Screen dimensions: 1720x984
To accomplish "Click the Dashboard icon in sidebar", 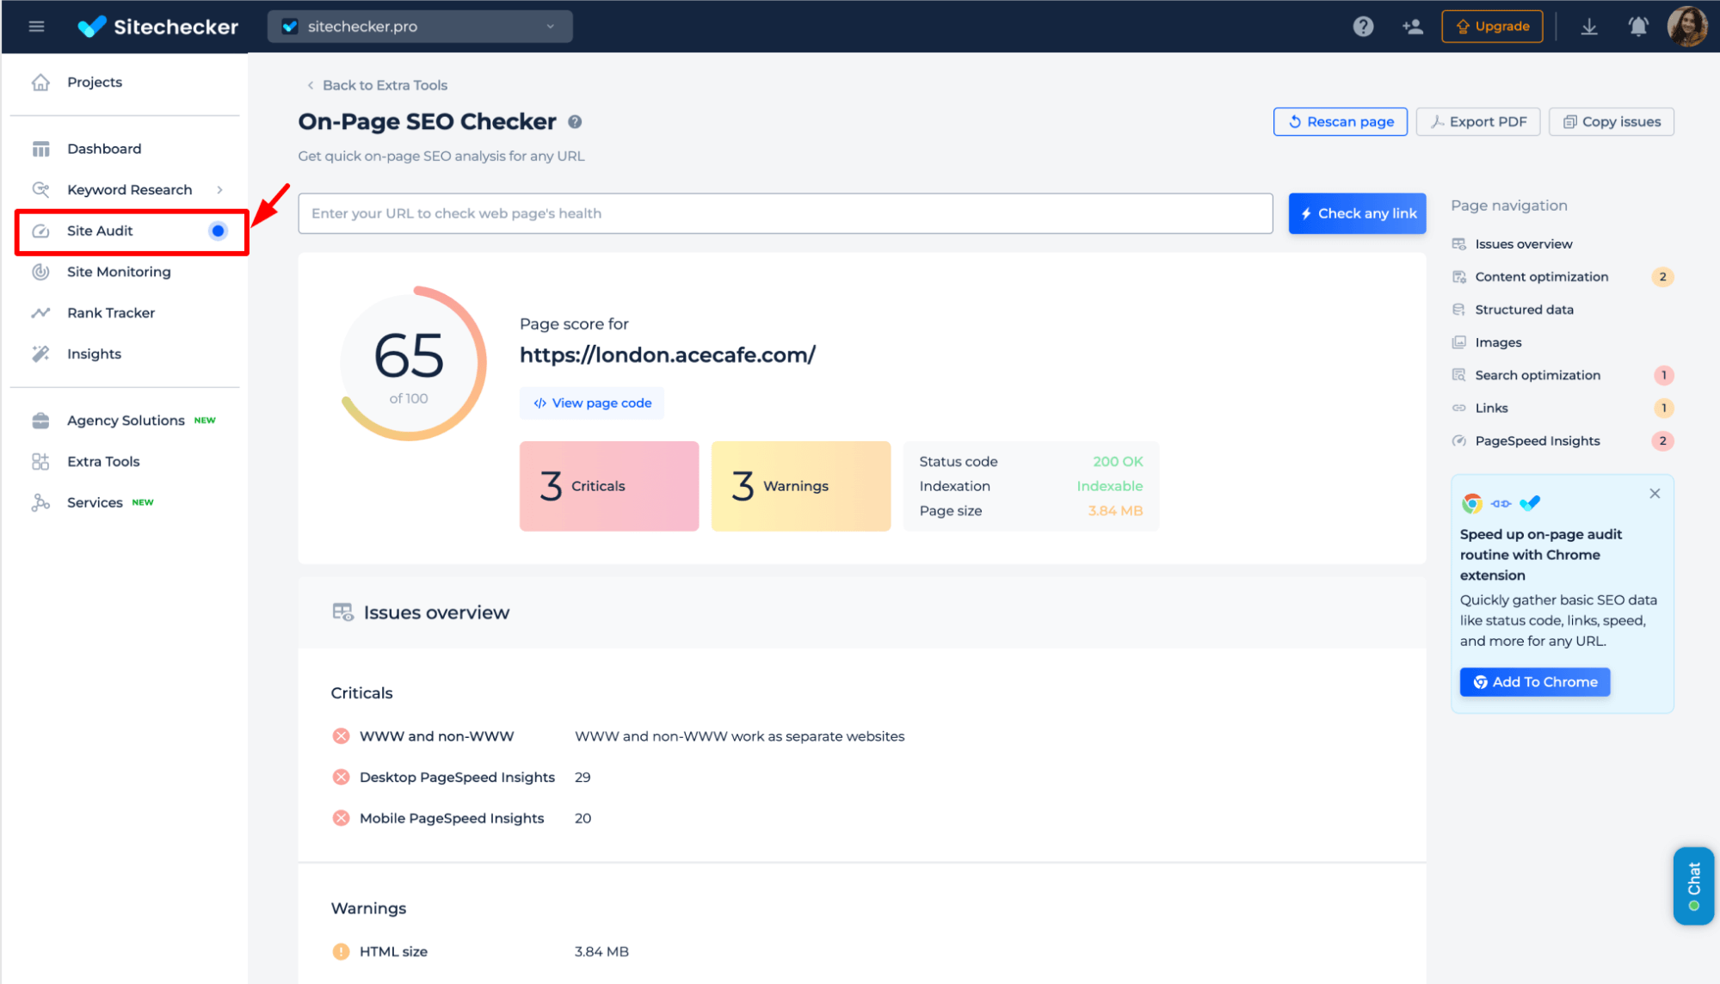I will click(41, 148).
